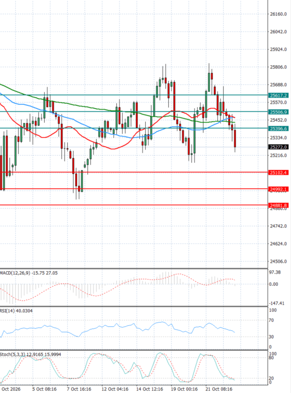The image size is (291, 393).
Task: Click the 24742.0 price axis value
Action: 278,226
